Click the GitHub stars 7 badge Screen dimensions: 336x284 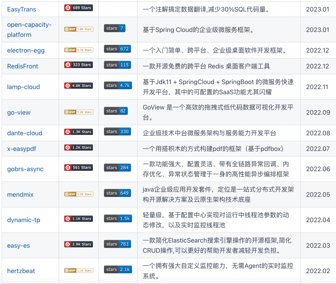tap(115, 28)
